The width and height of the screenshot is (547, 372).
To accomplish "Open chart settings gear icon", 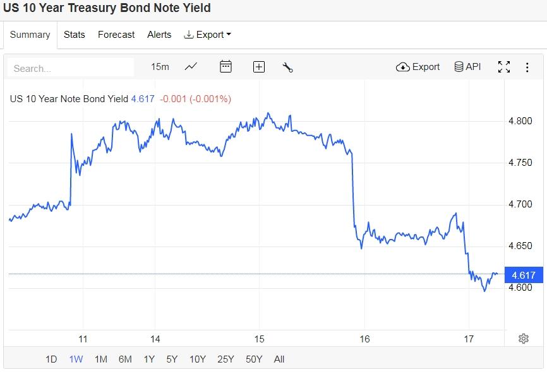I will pyautogui.click(x=524, y=339).
